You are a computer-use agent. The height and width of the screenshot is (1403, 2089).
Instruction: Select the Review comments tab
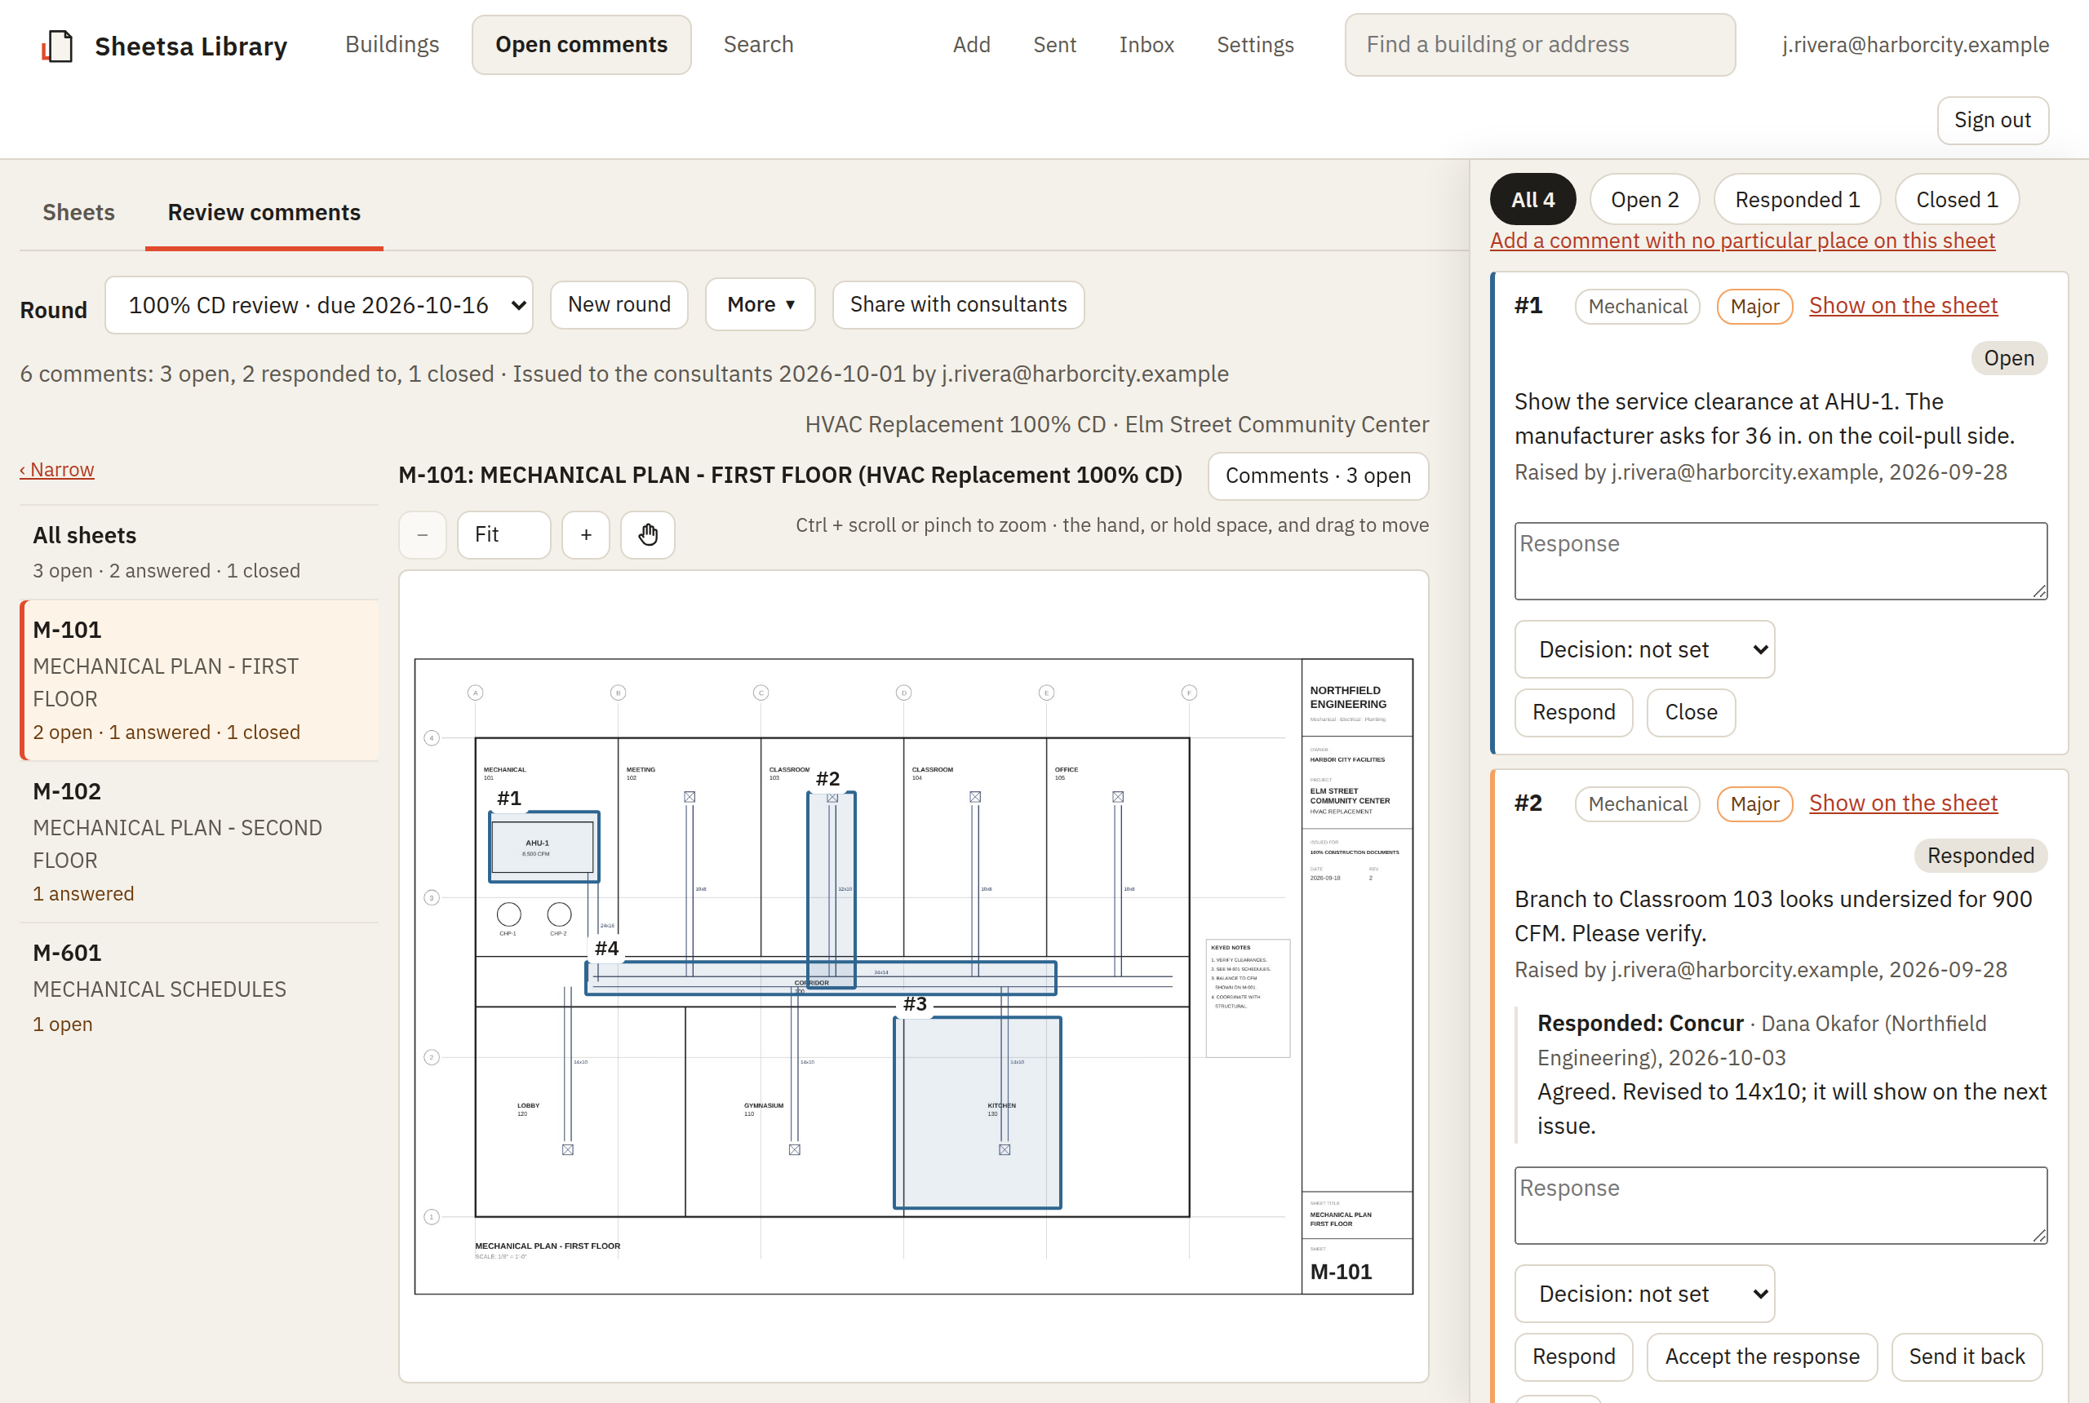(x=264, y=212)
